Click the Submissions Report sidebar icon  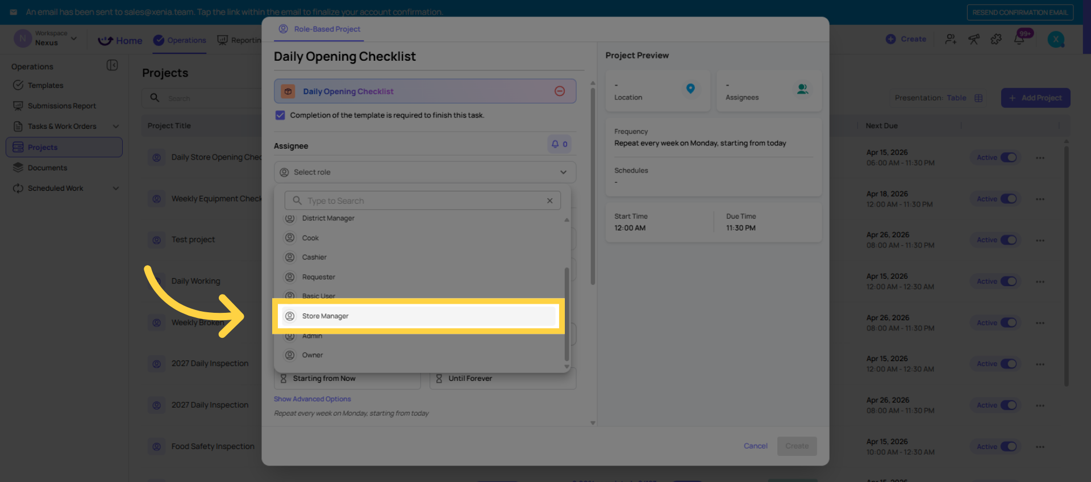pos(18,106)
